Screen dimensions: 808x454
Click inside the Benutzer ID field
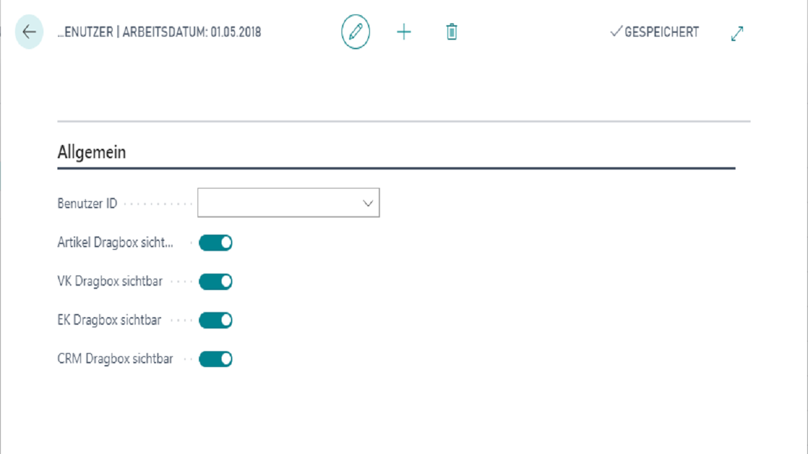pyautogui.click(x=278, y=203)
